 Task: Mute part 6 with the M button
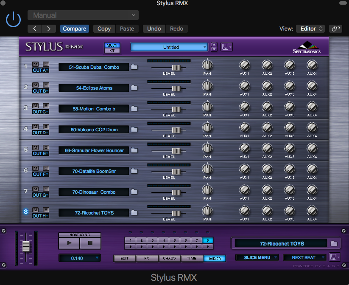tap(35, 168)
